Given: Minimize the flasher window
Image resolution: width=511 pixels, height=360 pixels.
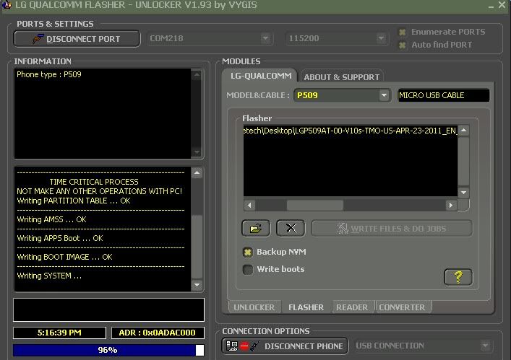Looking at the screenshot, I should tap(491, 6).
